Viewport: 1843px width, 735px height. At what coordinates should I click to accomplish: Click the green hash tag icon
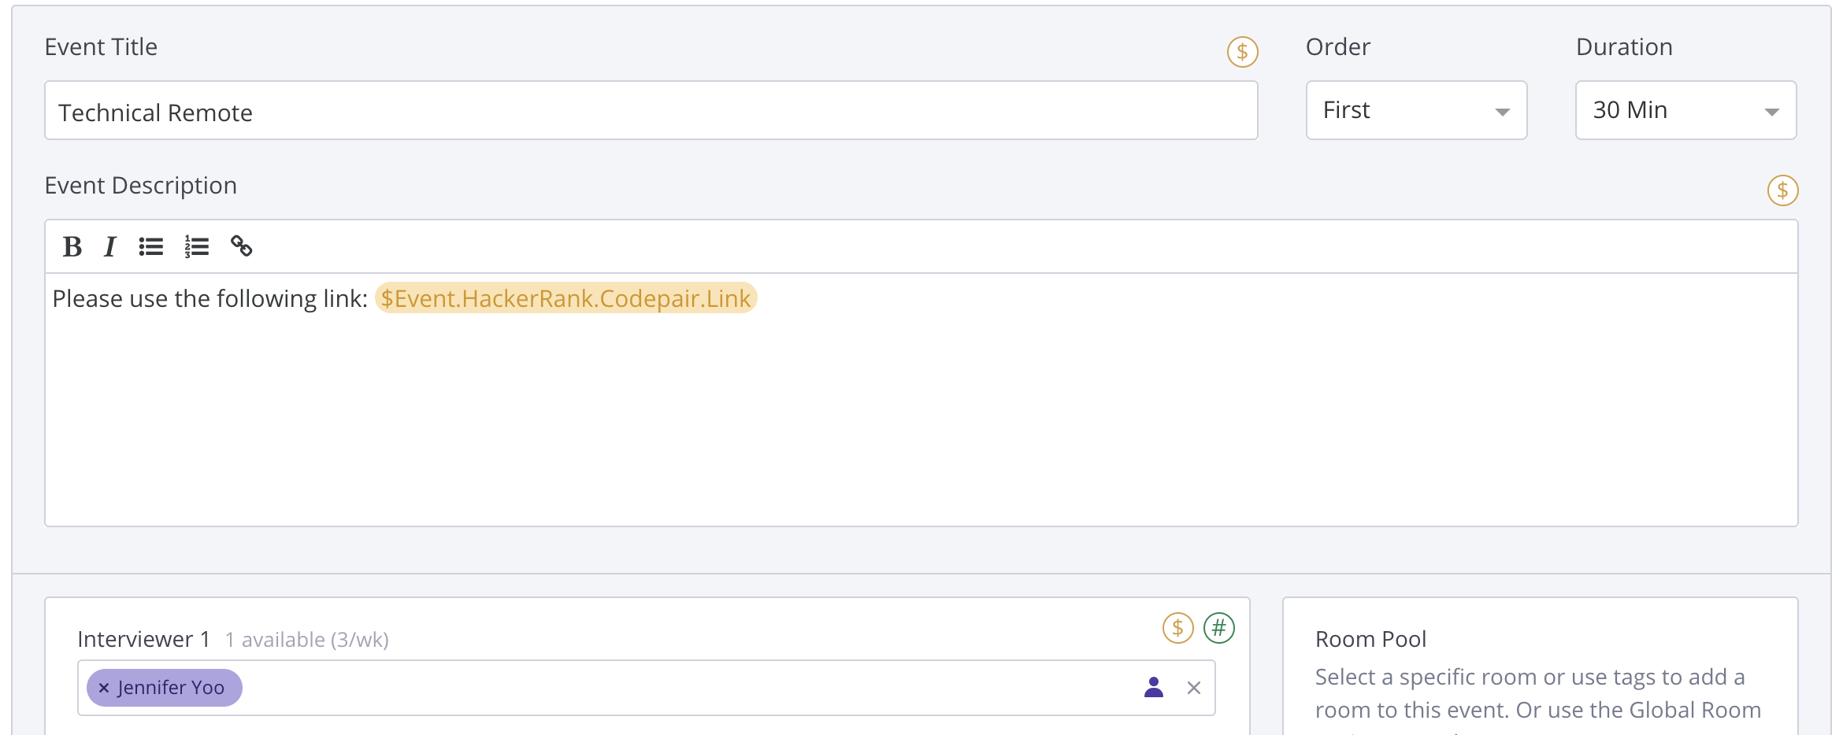coord(1218,628)
